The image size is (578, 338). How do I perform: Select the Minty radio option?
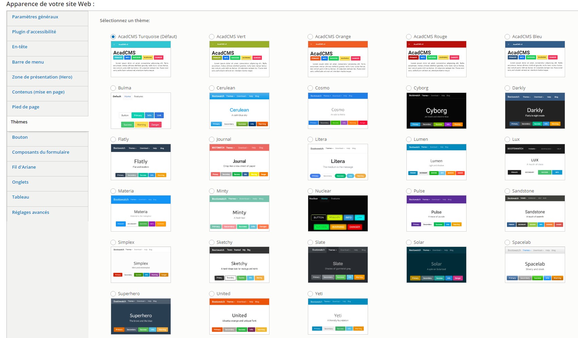click(x=212, y=191)
